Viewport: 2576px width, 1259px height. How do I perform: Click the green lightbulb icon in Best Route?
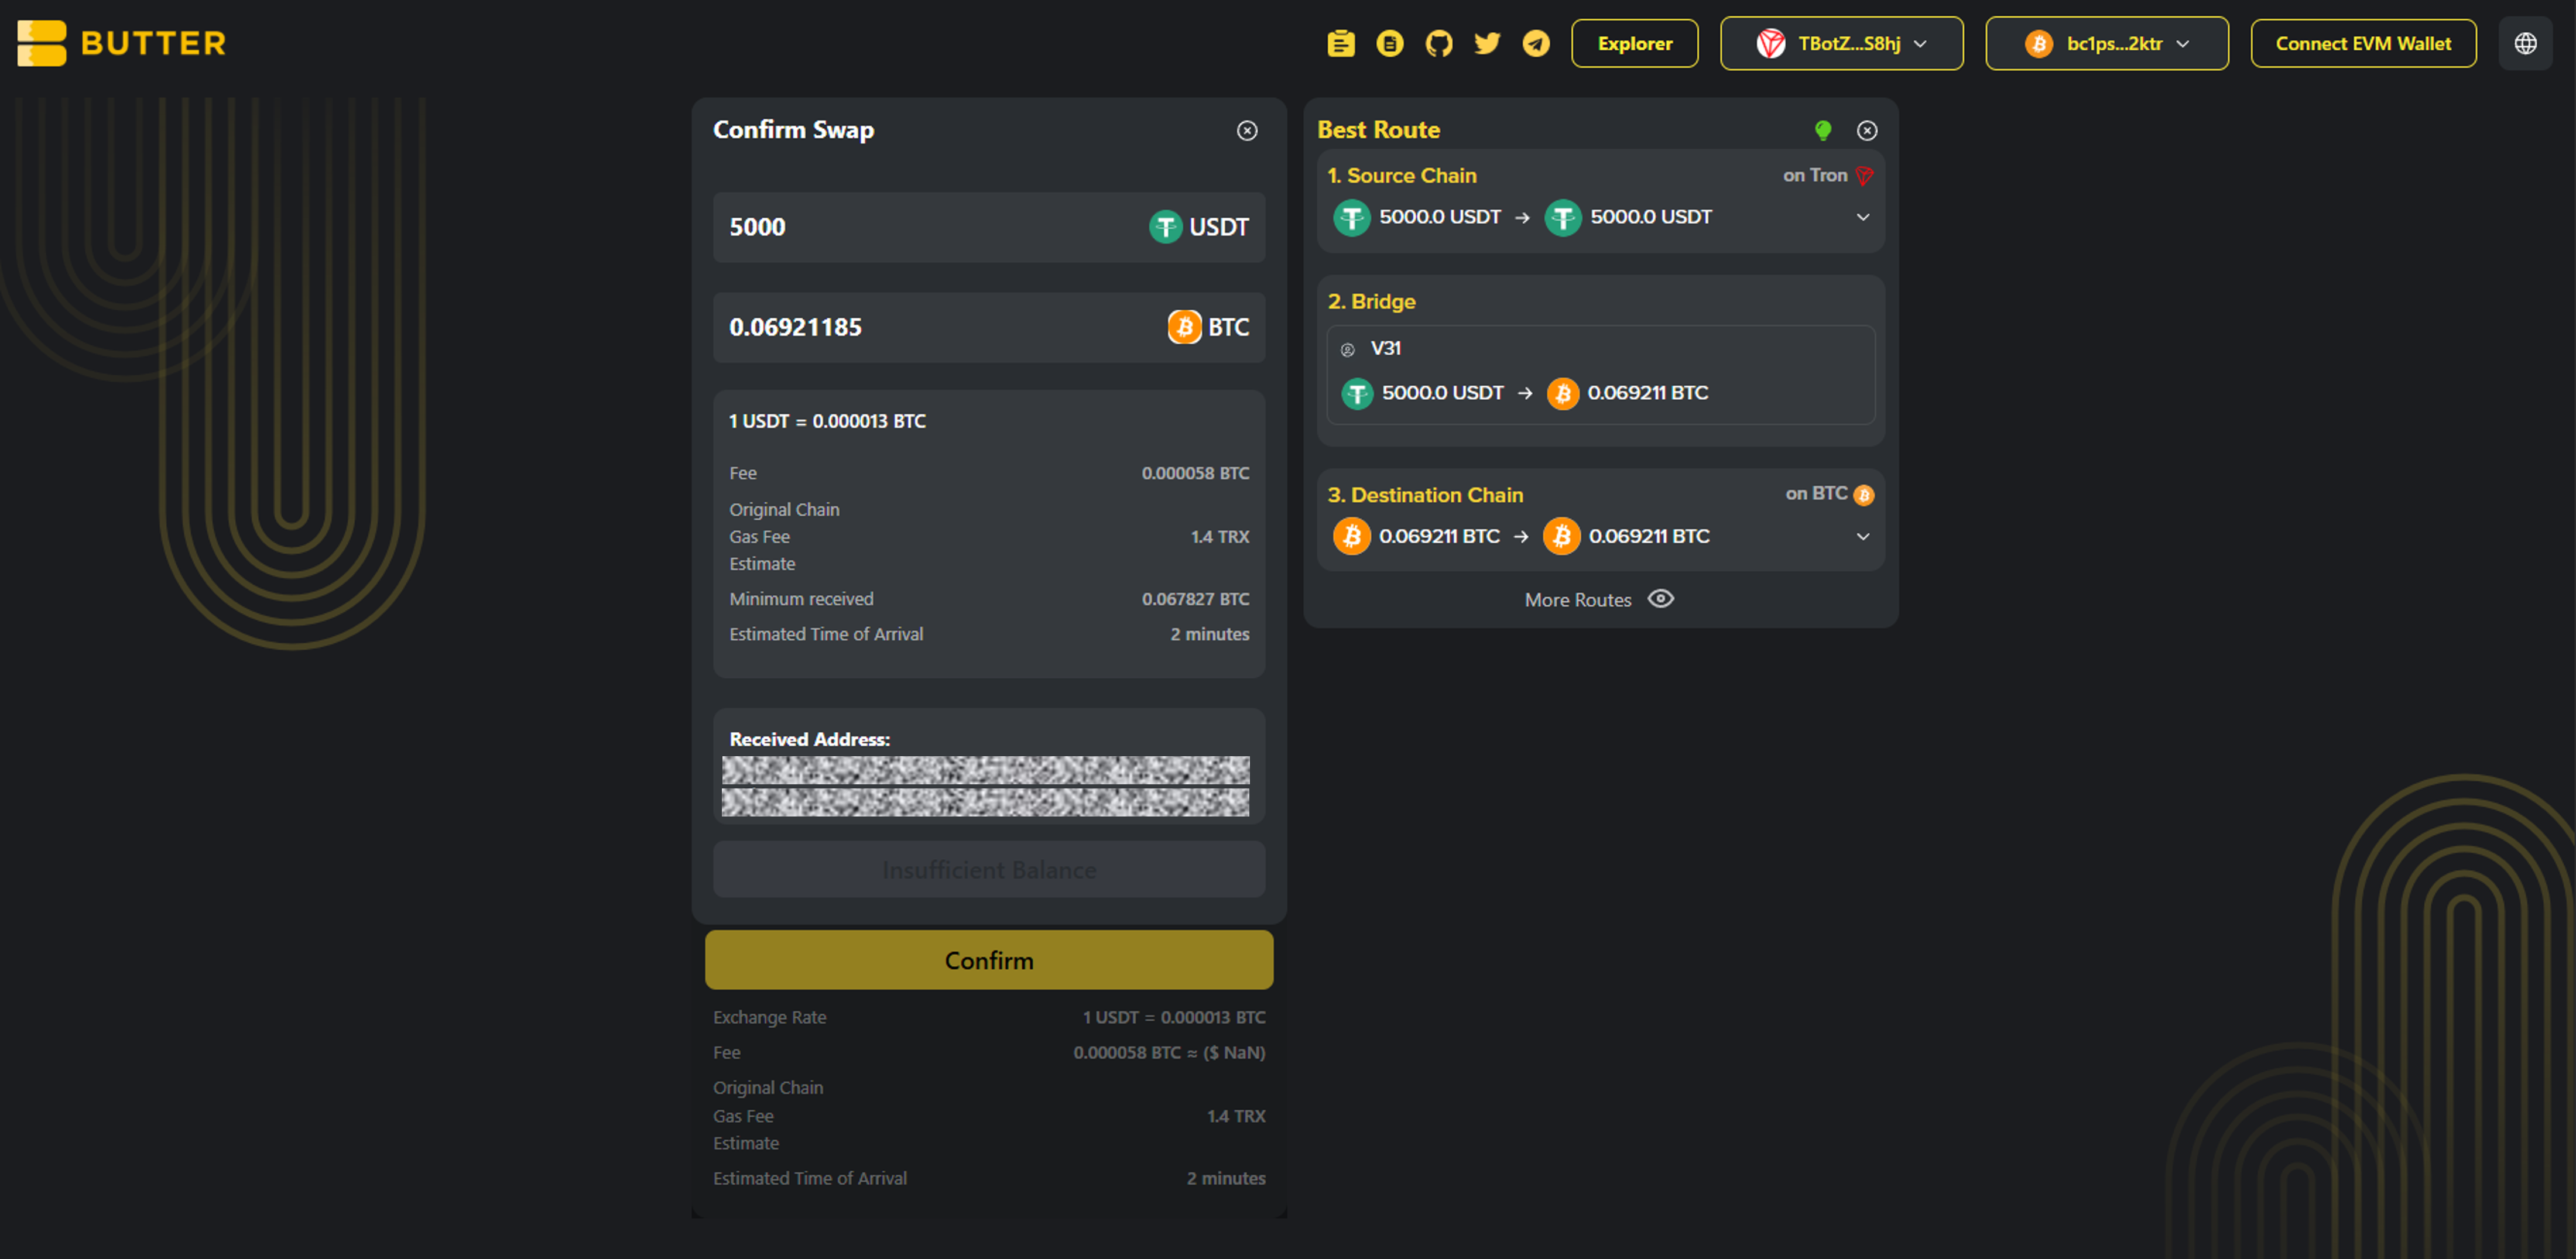click(1823, 130)
